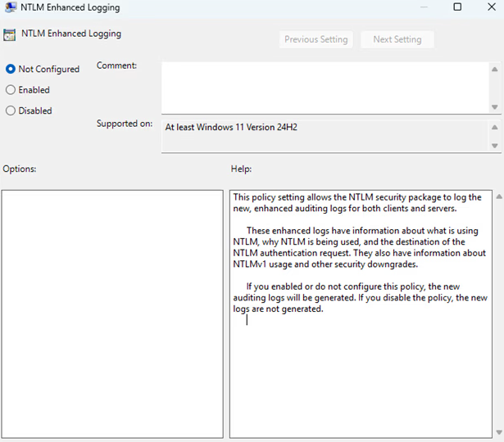Click the policy setting icon beside the heading
Screen dimensions: 504x442
pyautogui.click(x=9, y=34)
